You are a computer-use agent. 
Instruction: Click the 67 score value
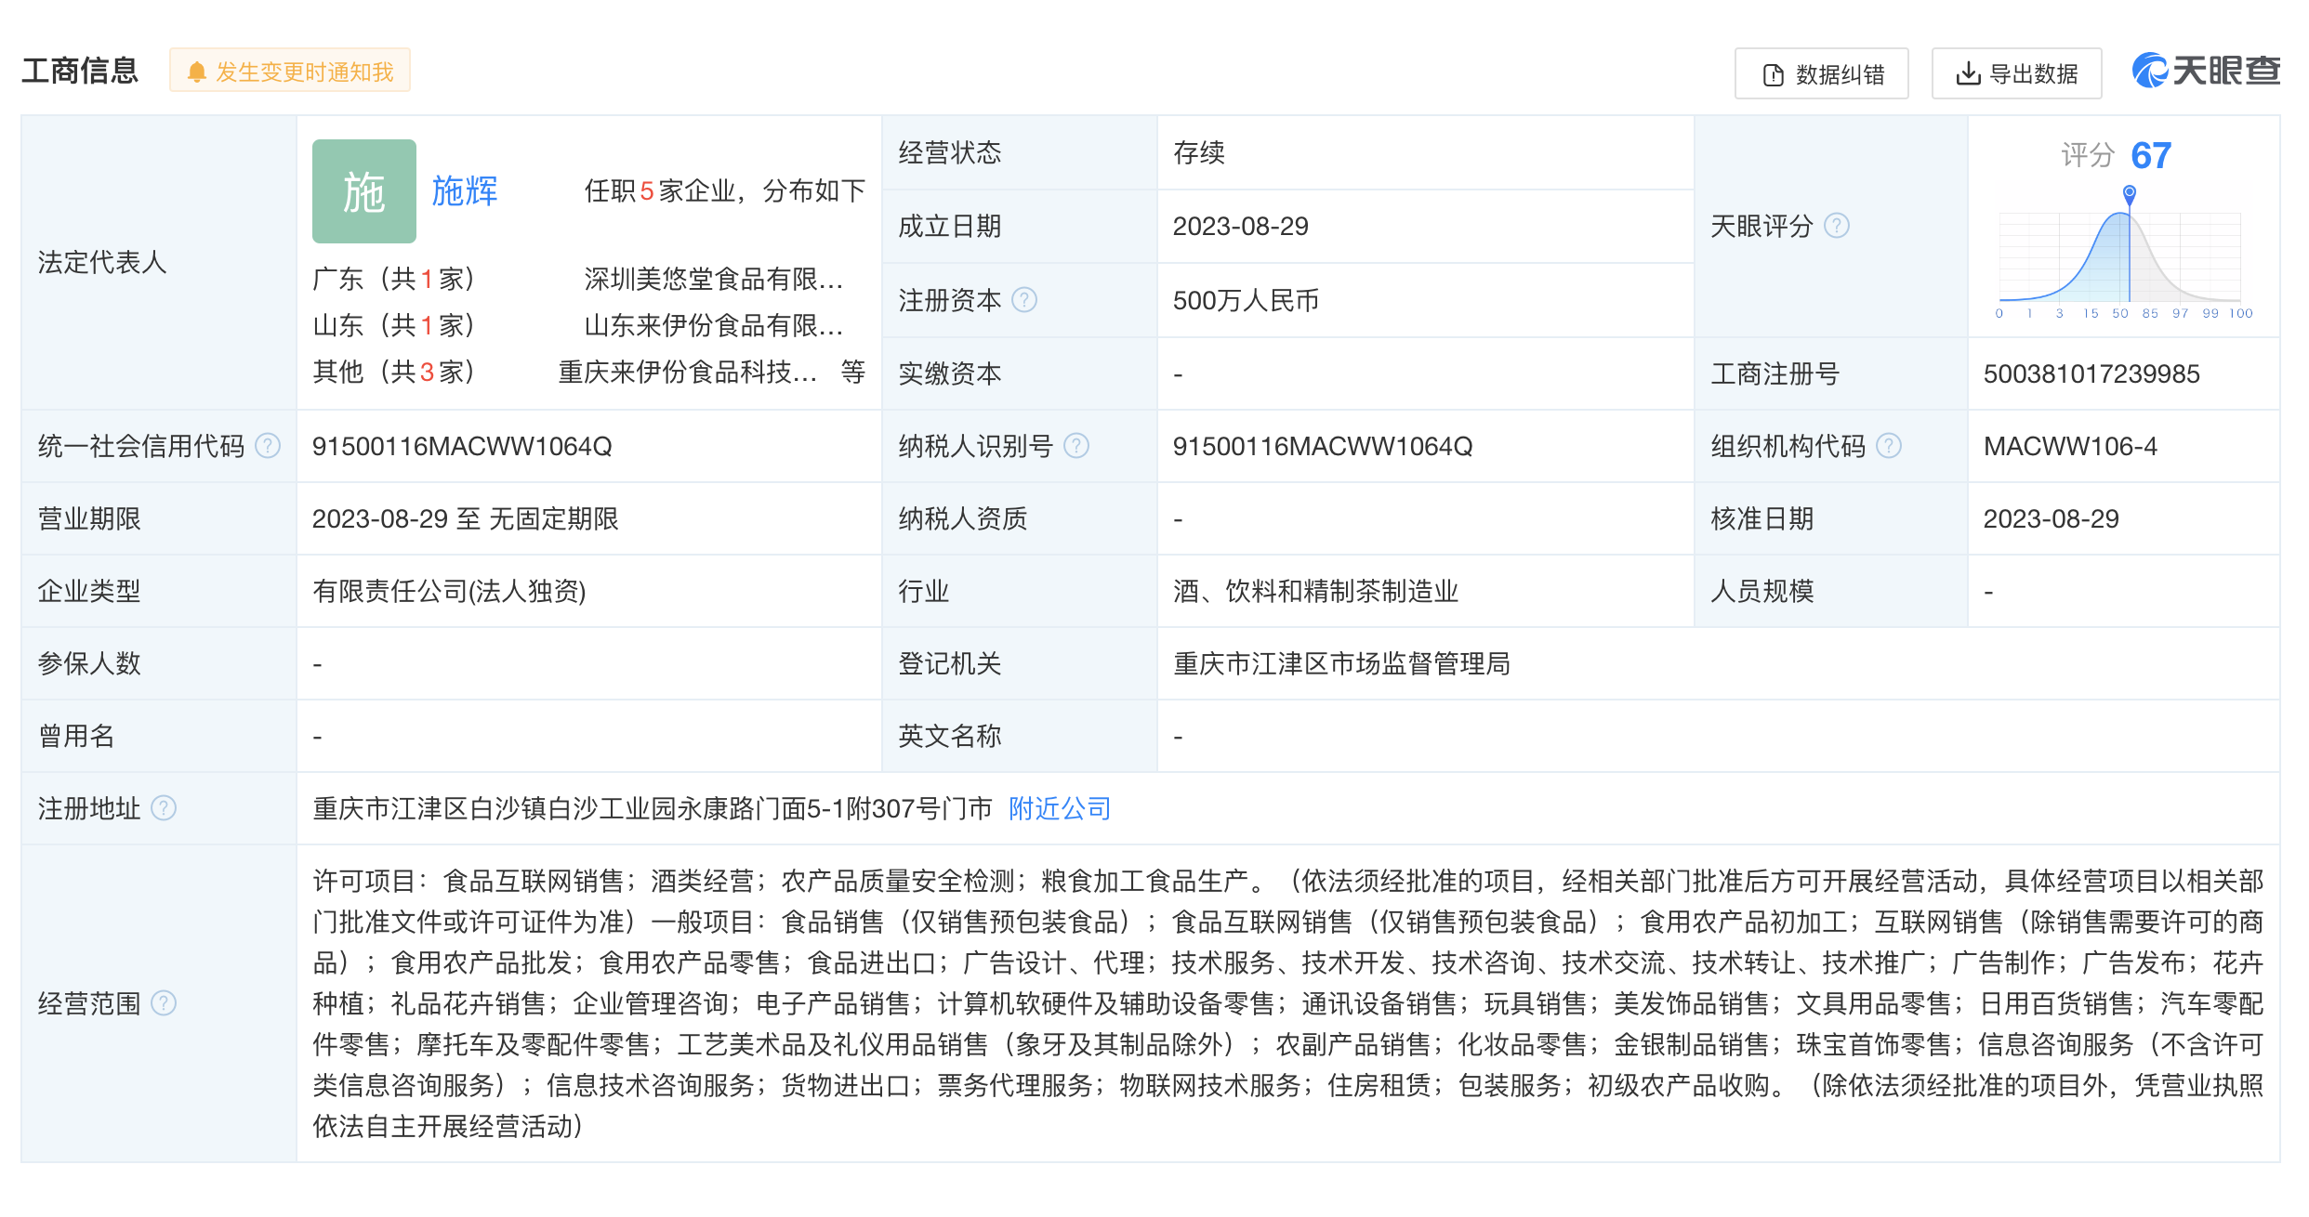click(x=2150, y=155)
